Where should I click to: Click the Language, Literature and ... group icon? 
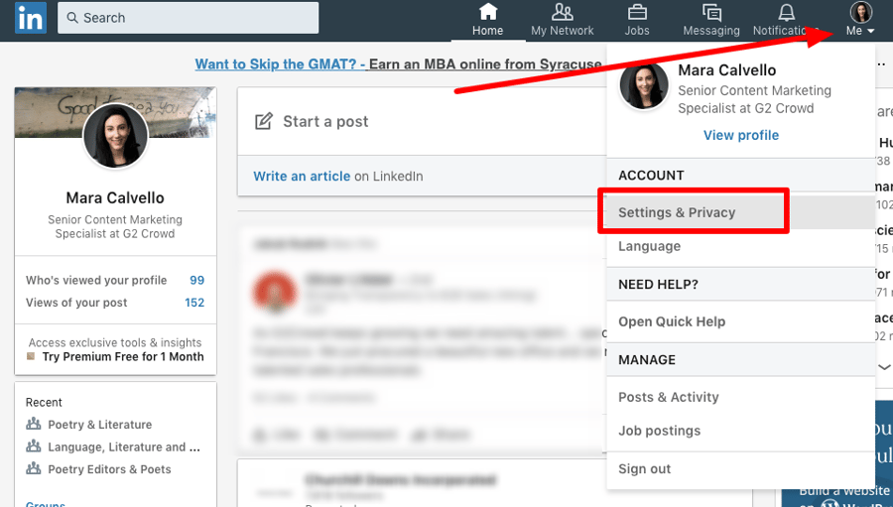pos(34,446)
